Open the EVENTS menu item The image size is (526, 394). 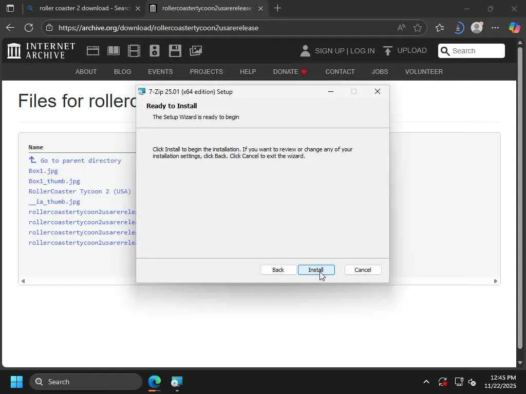point(160,72)
